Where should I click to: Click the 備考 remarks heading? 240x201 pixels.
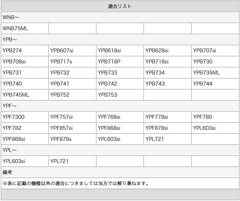click(120, 172)
